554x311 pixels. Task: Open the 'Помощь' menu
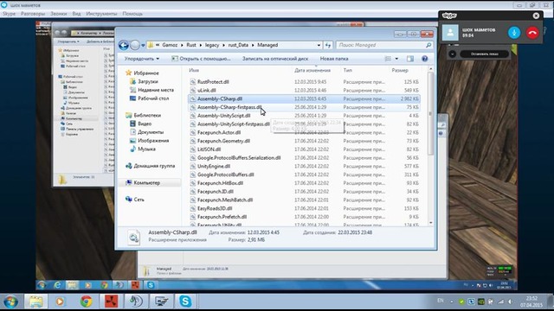(x=132, y=14)
